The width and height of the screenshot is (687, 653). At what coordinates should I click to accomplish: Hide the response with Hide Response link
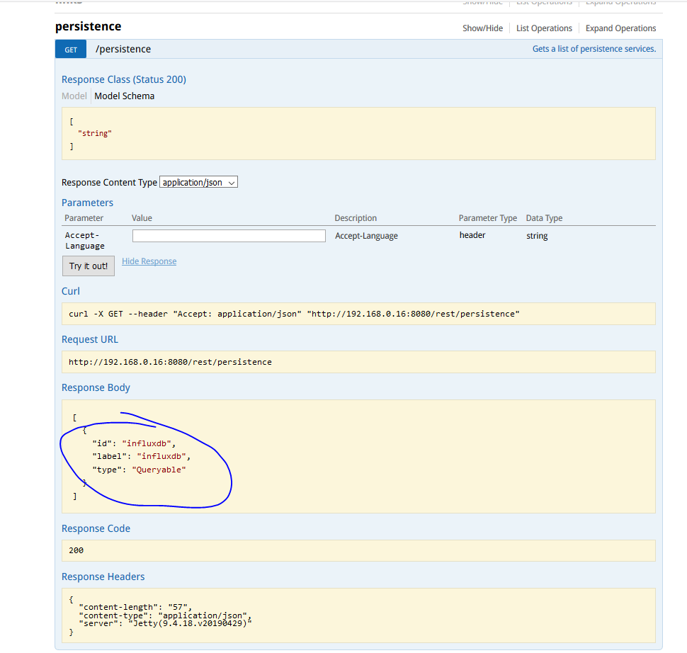[x=149, y=261]
